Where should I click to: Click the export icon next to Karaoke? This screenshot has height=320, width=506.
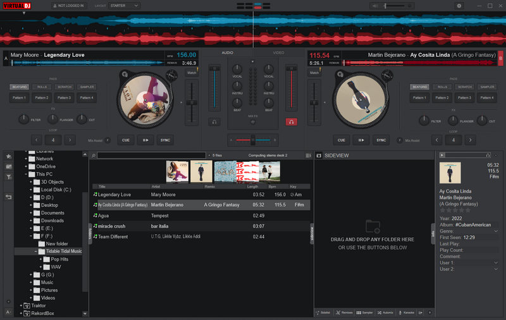[x=421, y=312]
